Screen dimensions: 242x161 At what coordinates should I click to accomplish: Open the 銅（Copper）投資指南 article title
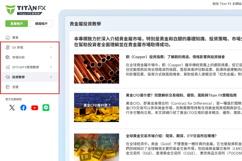[x=175, y=57]
